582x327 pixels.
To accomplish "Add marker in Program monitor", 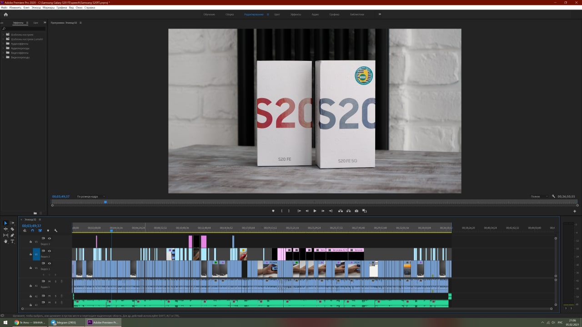I will (273, 211).
